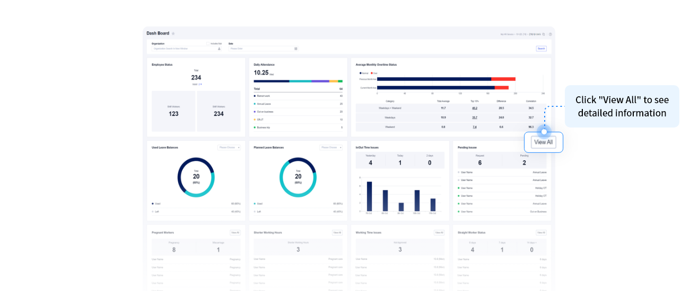Screen dimensions: 699x291
Task: Expand the Planned Leave Balances dropdown
Action: click(x=331, y=148)
